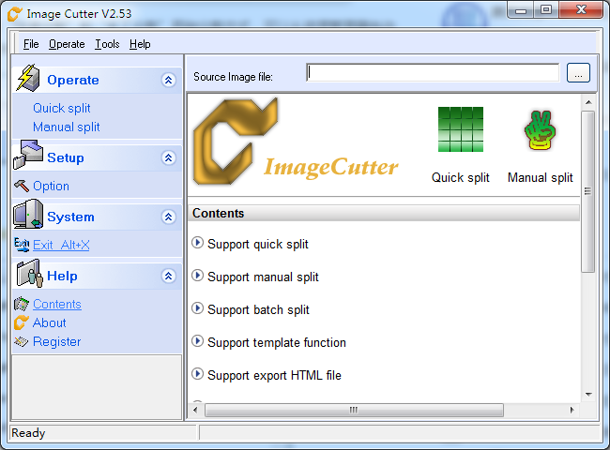Collapse the Help panel chevron
Viewport: 610px width, 450px height.
pyautogui.click(x=168, y=276)
